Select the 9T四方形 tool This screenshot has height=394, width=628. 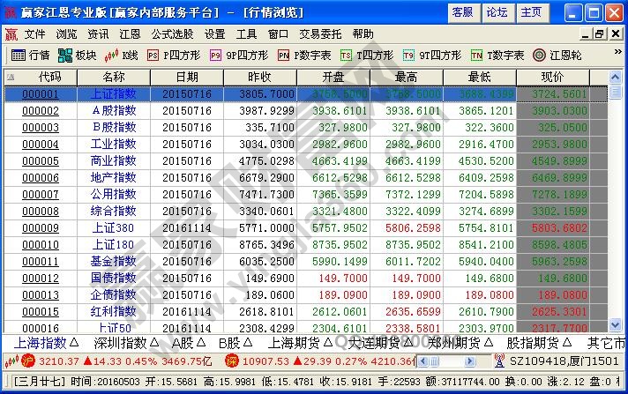[x=432, y=55]
